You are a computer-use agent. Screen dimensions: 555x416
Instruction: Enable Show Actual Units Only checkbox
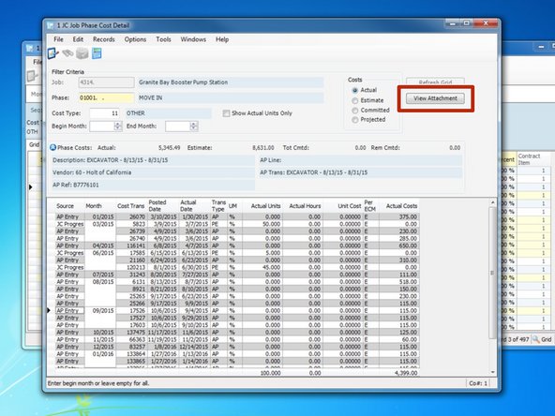tap(226, 113)
